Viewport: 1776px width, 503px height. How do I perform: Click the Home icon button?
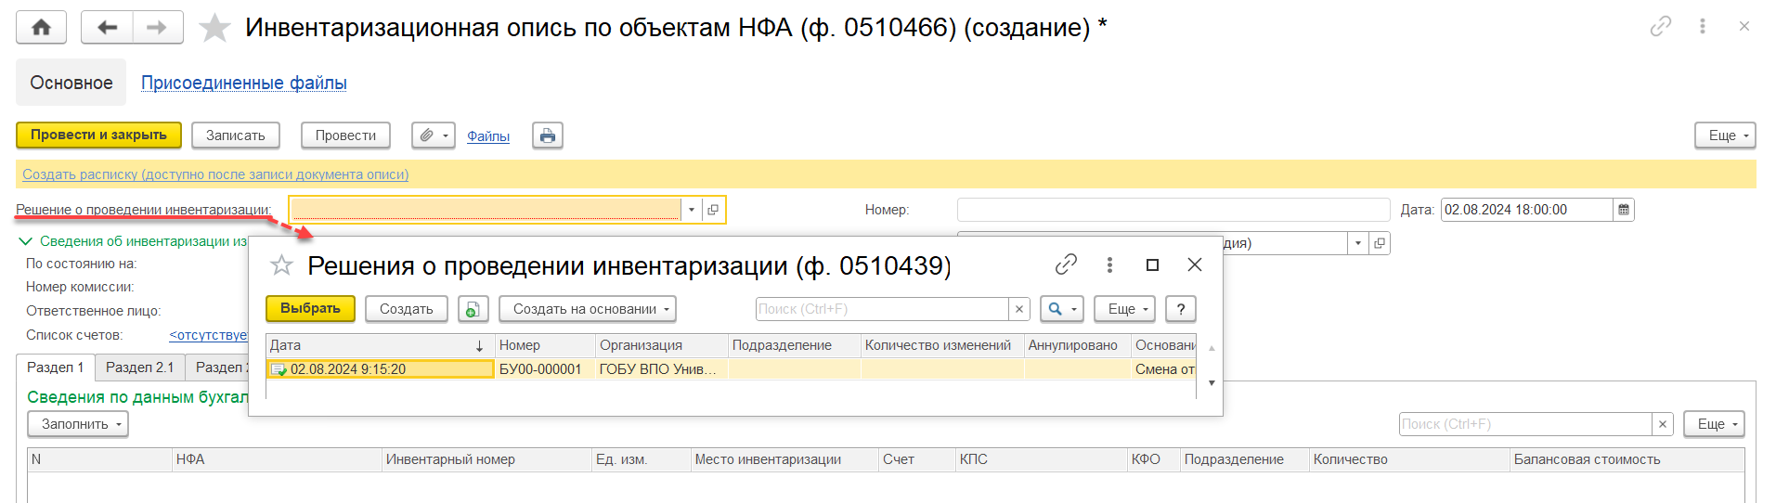pos(41,27)
